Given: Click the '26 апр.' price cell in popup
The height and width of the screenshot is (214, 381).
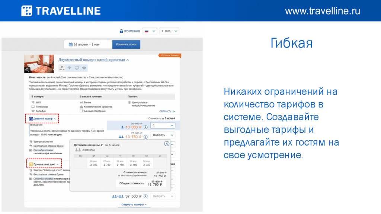Looking at the screenshot, I should click(x=94, y=163).
